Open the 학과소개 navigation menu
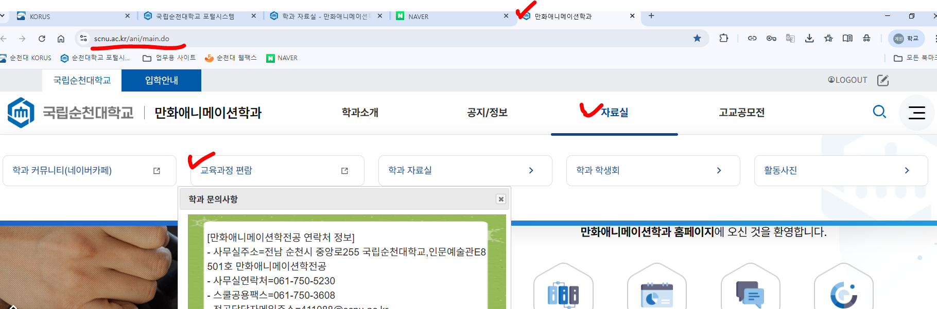The width and height of the screenshot is (937, 309). (360, 113)
